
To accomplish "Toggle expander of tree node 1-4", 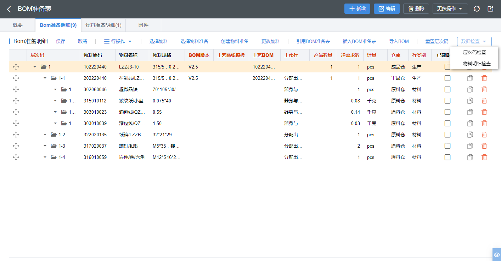I will tap(45, 157).
